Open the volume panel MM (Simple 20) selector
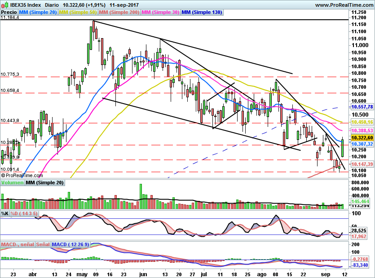The height and width of the screenshot is (278, 375). [x=44, y=182]
